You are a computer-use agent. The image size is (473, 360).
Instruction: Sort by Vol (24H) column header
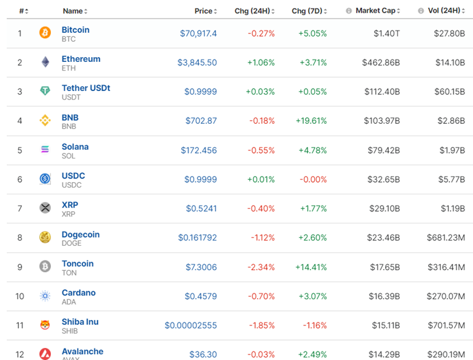pyautogui.click(x=446, y=11)
